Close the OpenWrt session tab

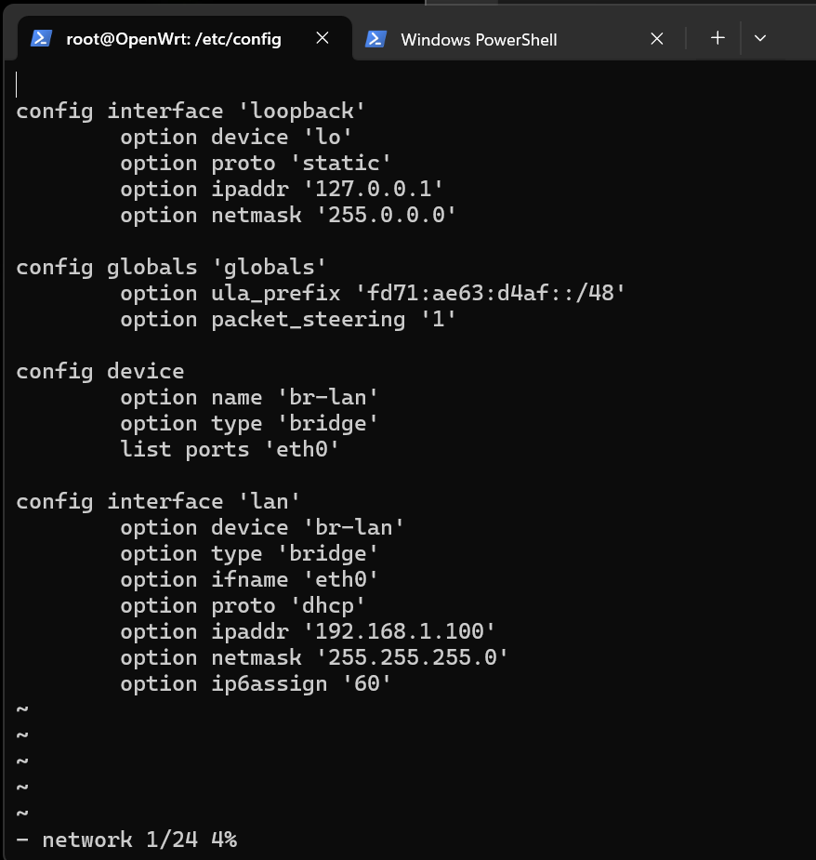[x=322, y=38]
